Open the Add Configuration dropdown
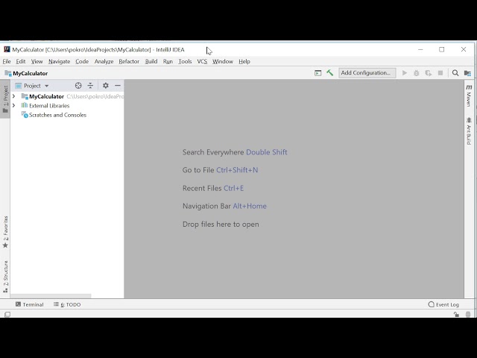Screen dimensions: 477x358 coord(367,73)
